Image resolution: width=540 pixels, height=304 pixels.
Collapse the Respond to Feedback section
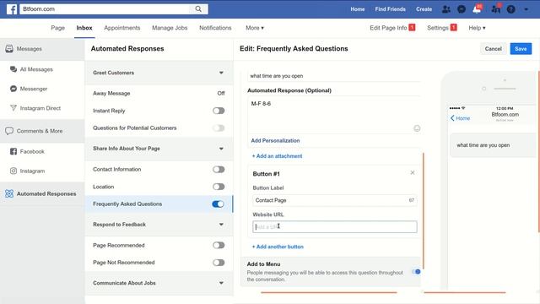221,225
